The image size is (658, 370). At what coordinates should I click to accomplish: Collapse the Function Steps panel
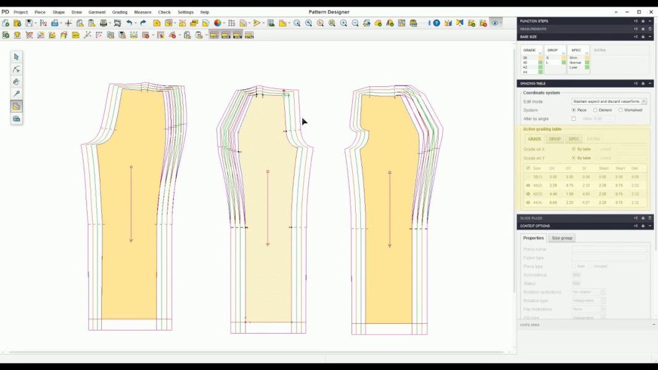650,21
